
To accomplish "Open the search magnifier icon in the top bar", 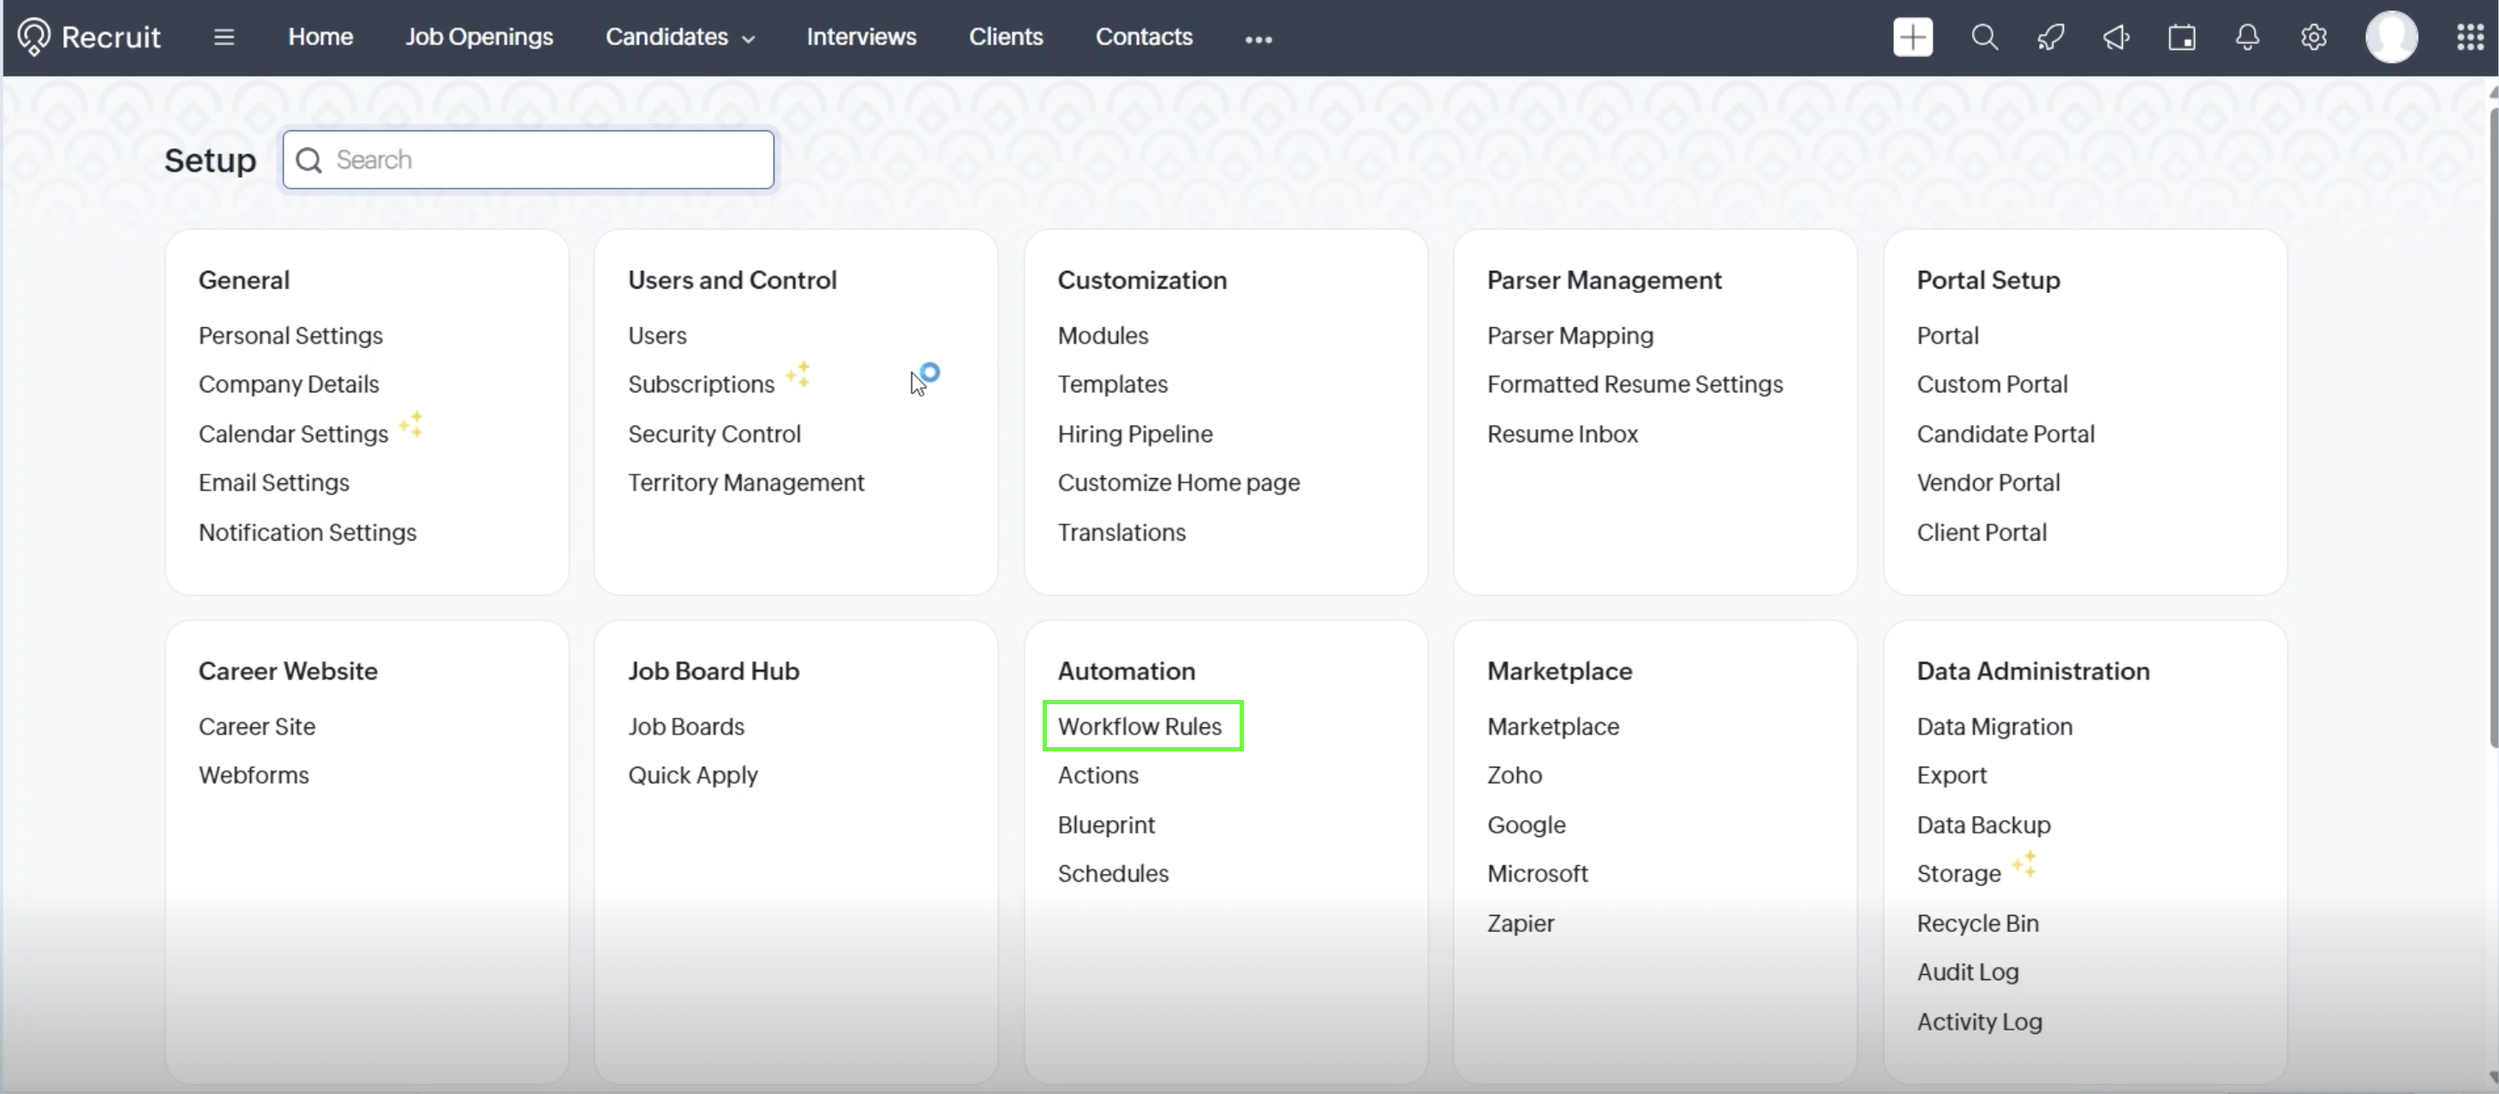I will click(1984, 38).
